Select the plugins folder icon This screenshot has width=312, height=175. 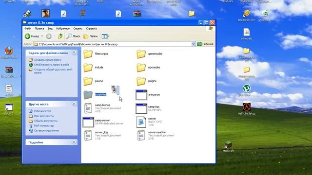coord(141,81)
